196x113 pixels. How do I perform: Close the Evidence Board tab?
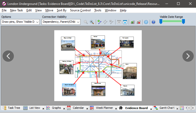click(x=151, y=109)
